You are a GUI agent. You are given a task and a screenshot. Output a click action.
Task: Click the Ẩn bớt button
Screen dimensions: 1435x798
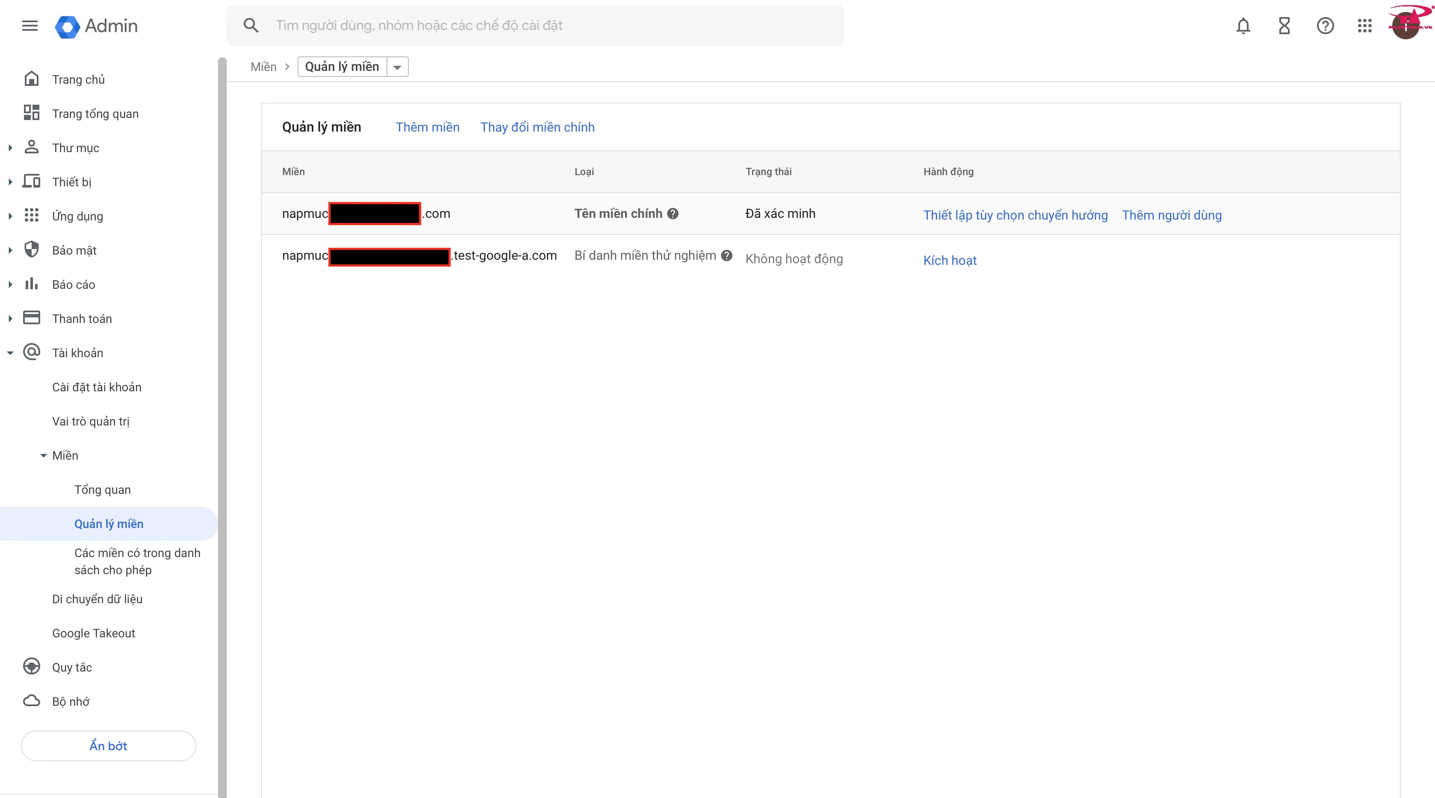pyautogui.click(x=108, y=746)
